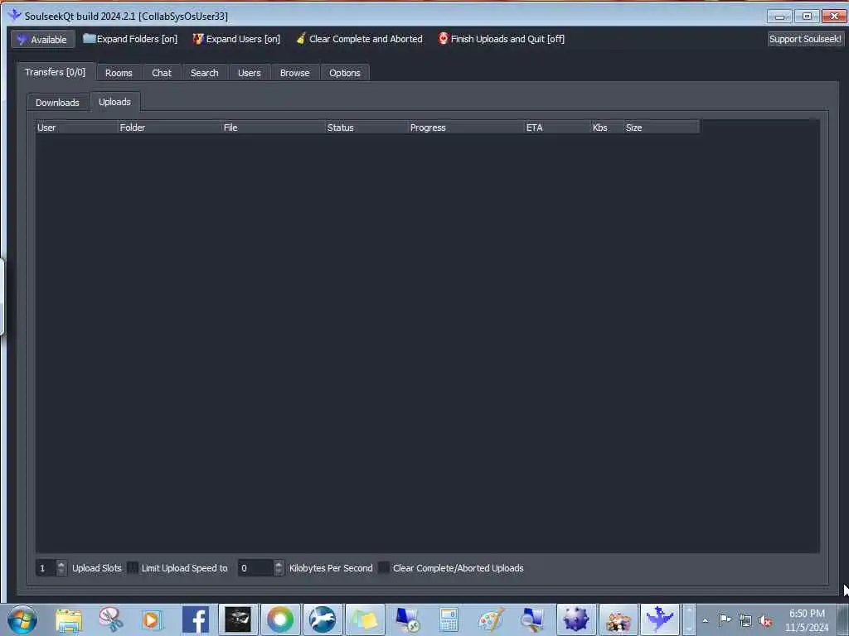The image size is (849, 636).
Task: Sort uploads by Progress column
Action: coord(466,128)
